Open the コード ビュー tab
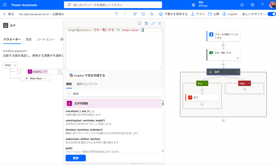 [46, 39]
